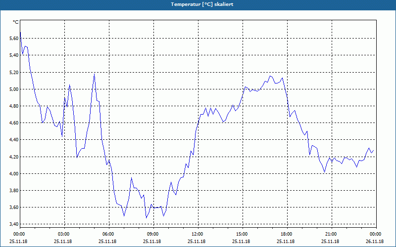The width and height of the screenshot is (396, 247).
Task: Pick the 18:00 time axis label
Action: (x=287, y=234)
